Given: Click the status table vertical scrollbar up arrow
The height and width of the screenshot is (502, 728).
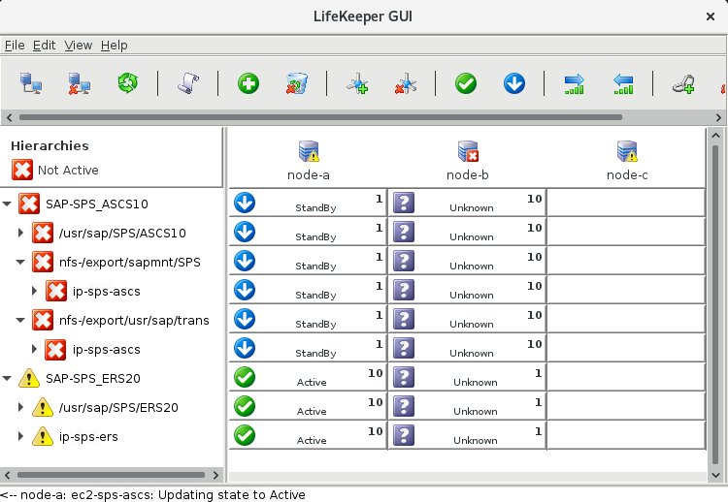Looking at the screenshot, I should (715, 136).
